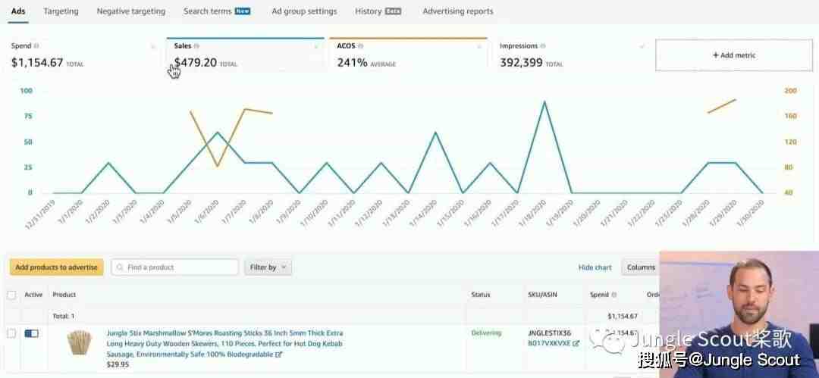Click the Add metric button

(x=734, y=55)
